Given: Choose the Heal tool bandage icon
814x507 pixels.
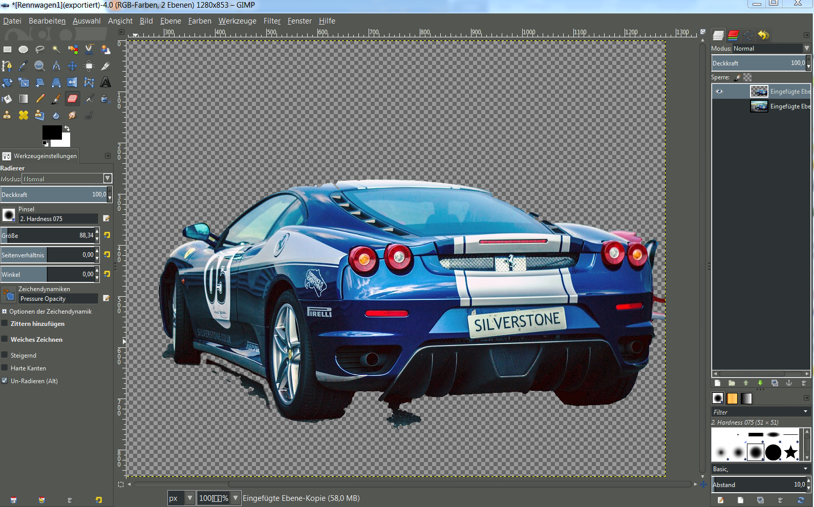Looking at the screenshot, I should 24,115.
